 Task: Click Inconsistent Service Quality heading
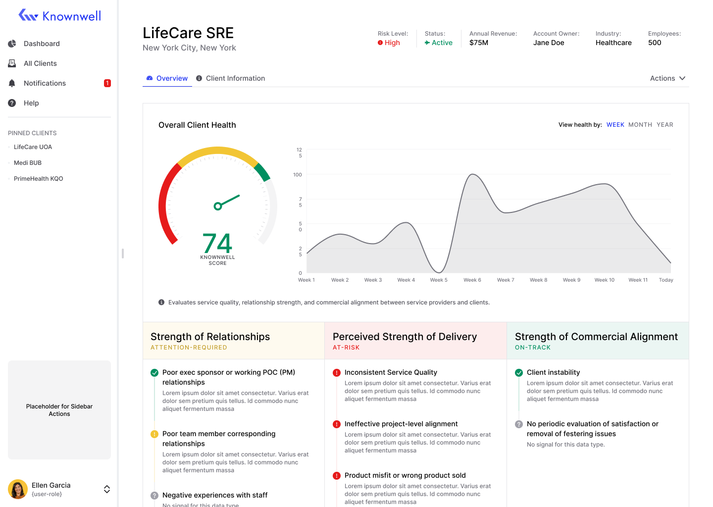click(391, 372)
